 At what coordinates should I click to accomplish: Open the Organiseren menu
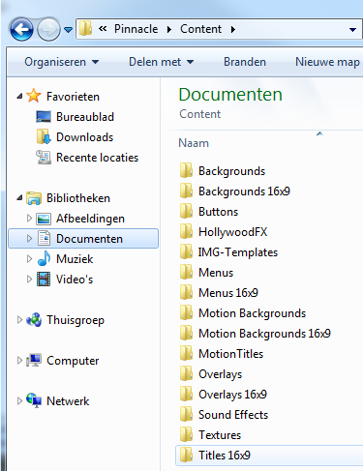[62, 62]
